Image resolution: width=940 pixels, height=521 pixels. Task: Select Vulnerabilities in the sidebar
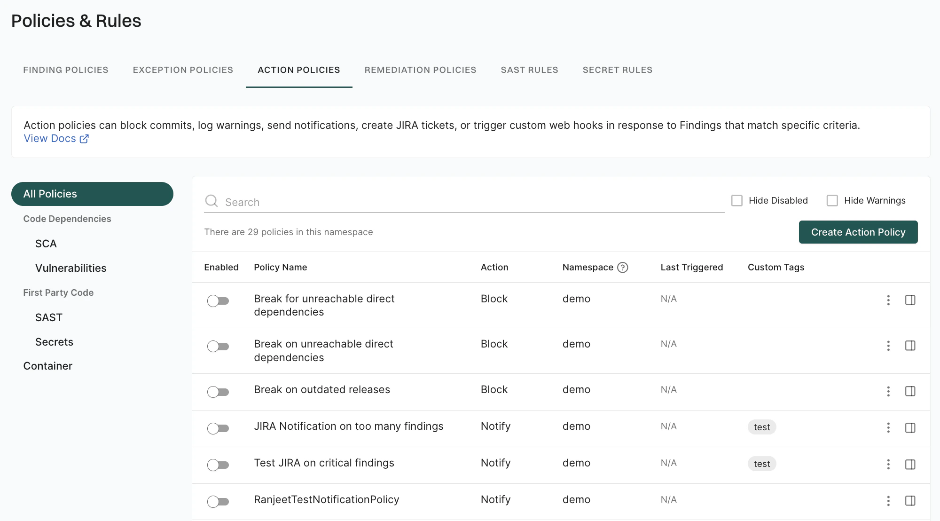pos(71,268)
